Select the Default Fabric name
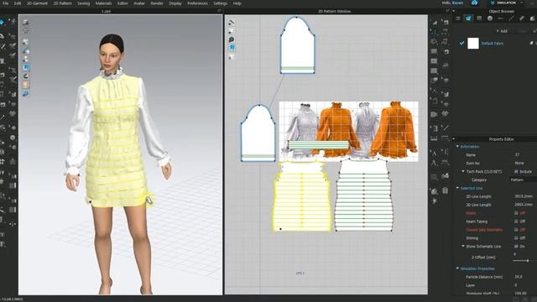 coord(493,44)
